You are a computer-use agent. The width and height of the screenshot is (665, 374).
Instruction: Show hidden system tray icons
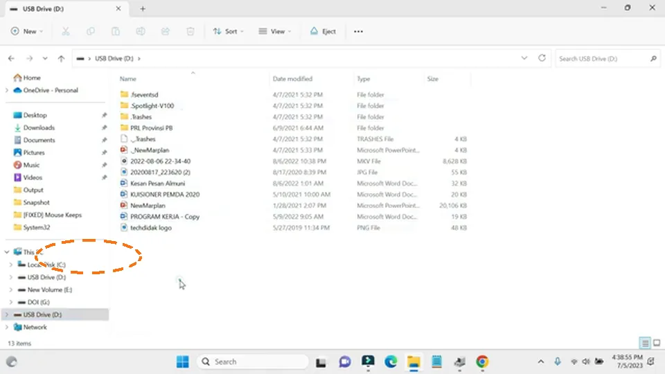point(541,362)
